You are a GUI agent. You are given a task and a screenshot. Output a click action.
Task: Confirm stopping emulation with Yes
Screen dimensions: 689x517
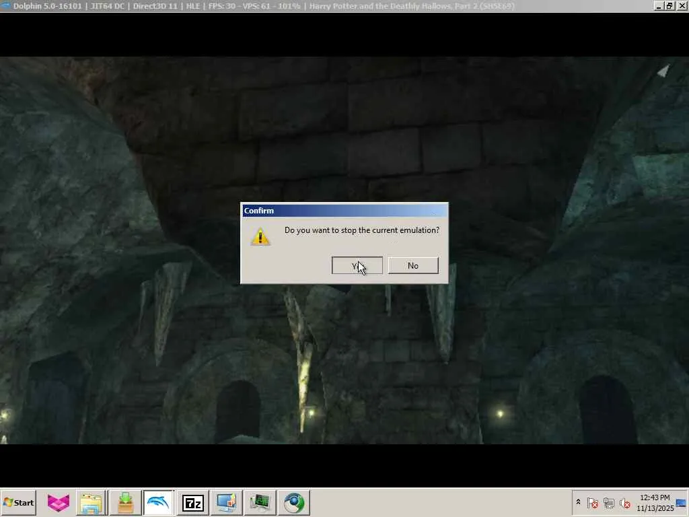click(x=357, y=265)
